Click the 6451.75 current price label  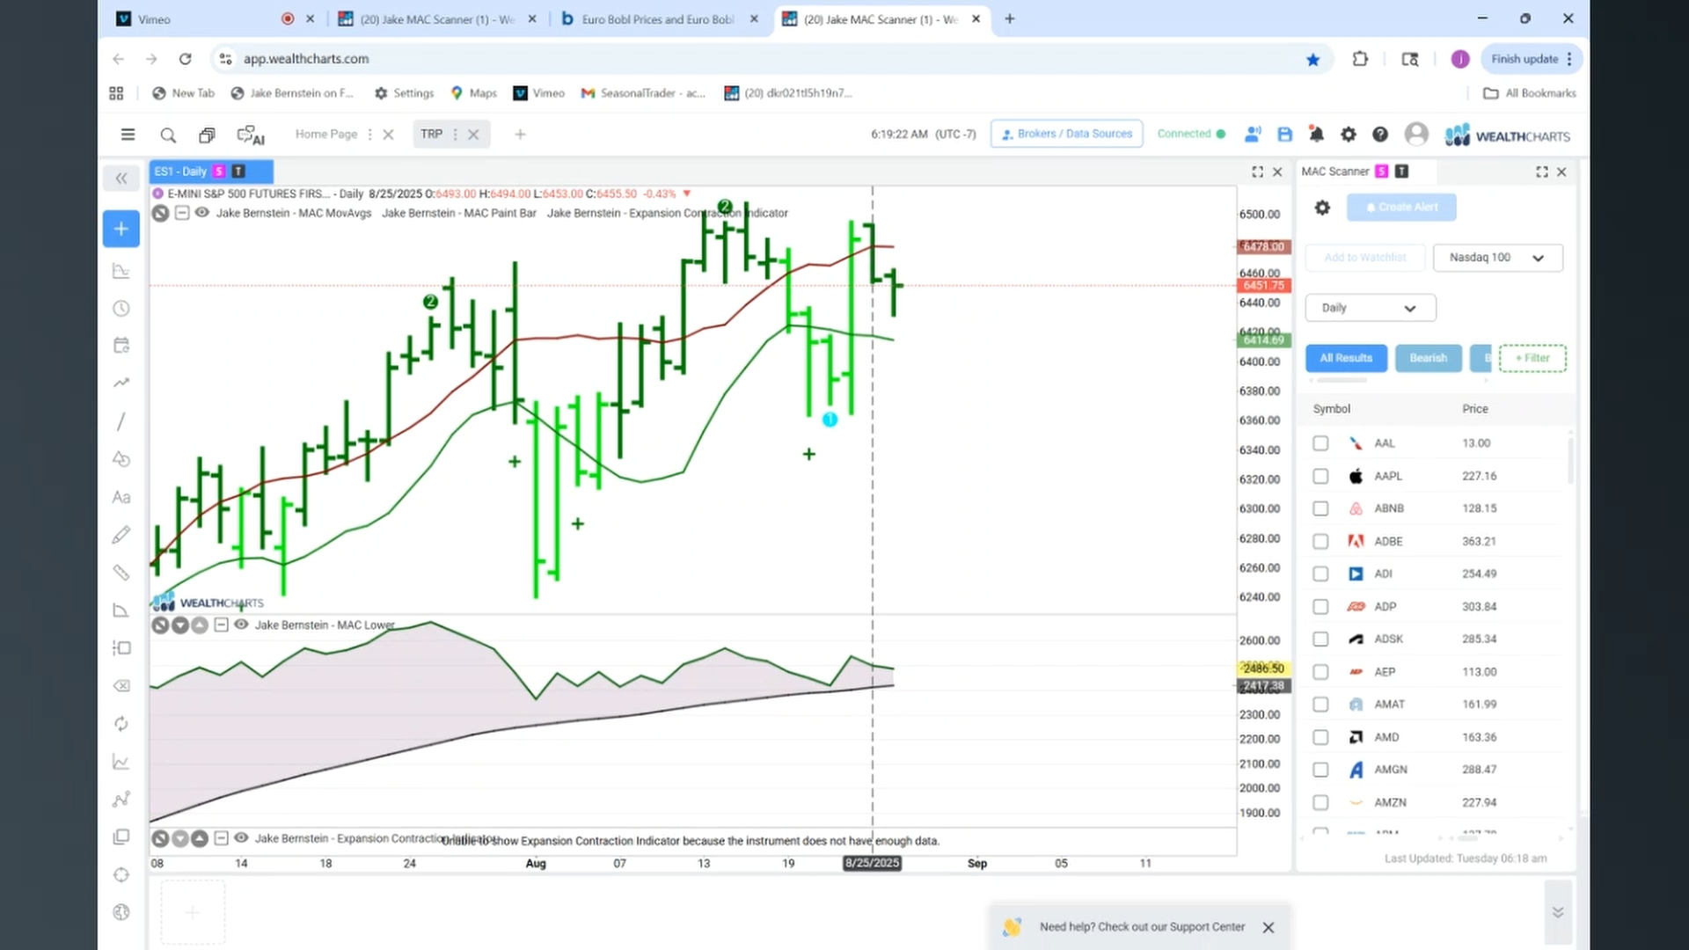coord(1264,286)
